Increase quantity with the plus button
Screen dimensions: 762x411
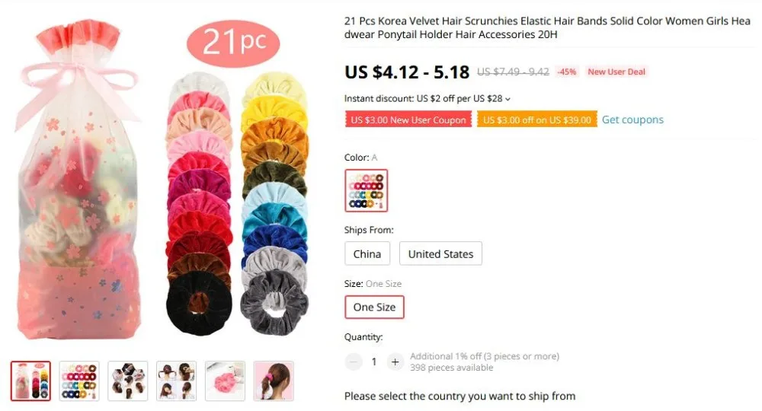(x=395, y=362)
